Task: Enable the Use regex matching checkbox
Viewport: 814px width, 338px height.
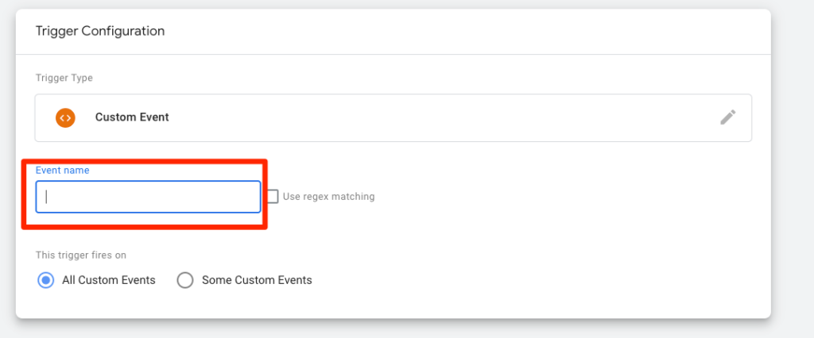Action: click(x=273, y=196)
